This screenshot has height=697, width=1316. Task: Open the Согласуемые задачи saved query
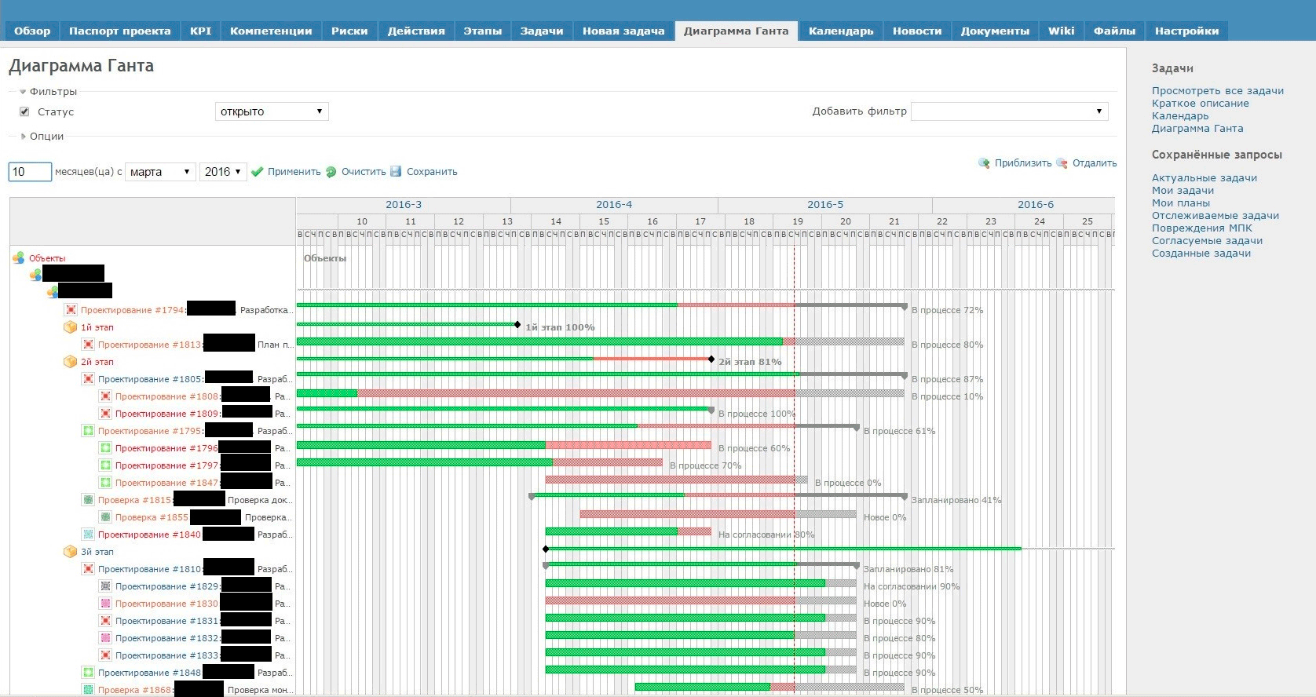pos(1208,241)
